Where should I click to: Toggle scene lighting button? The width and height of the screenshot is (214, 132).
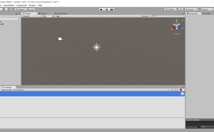point(49,16)
